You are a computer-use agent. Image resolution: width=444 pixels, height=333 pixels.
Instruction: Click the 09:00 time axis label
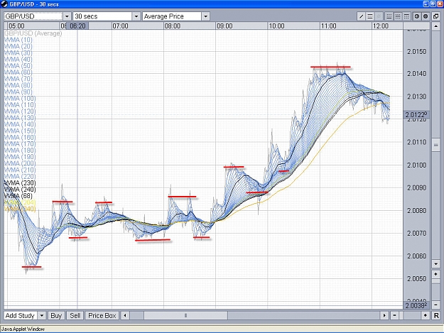click(224, 26)
